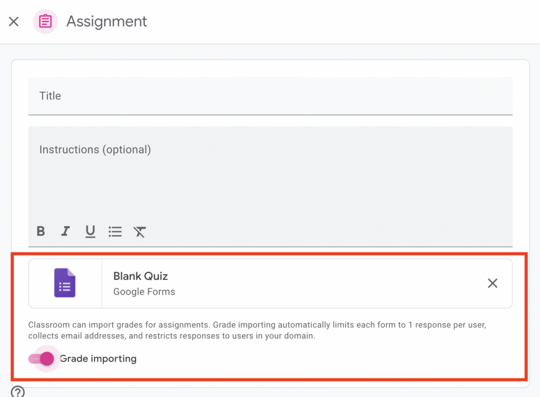540x397 pixels.
Task: Click the pink Assignment clipboard icon
Action: coord(45,21)
